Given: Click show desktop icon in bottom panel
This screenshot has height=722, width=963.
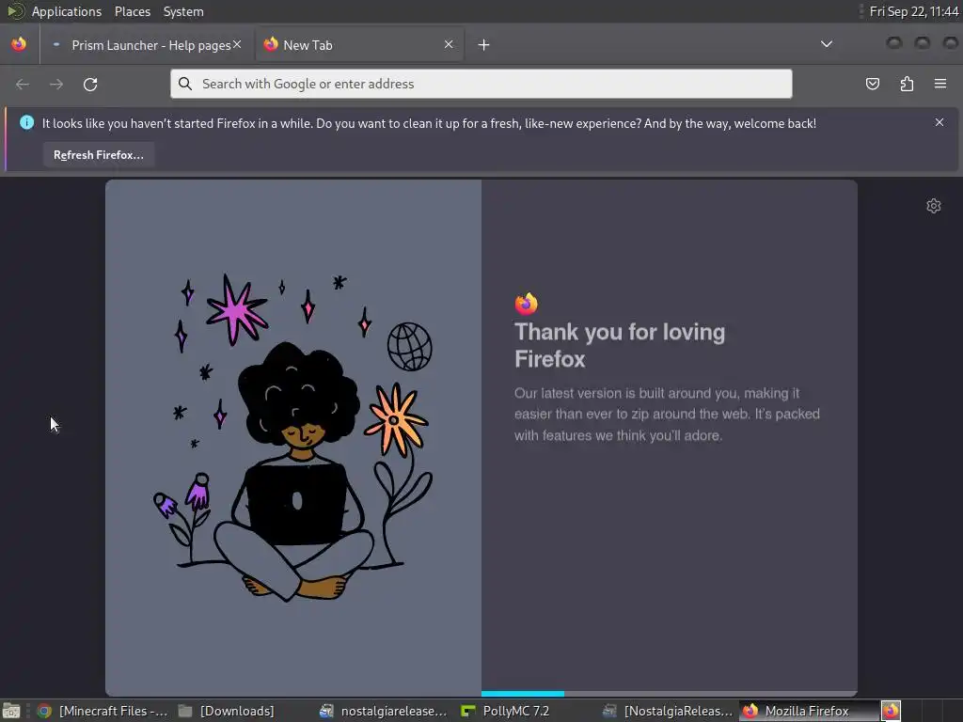Looking at the screenshot, I should (x=11, y=711).
